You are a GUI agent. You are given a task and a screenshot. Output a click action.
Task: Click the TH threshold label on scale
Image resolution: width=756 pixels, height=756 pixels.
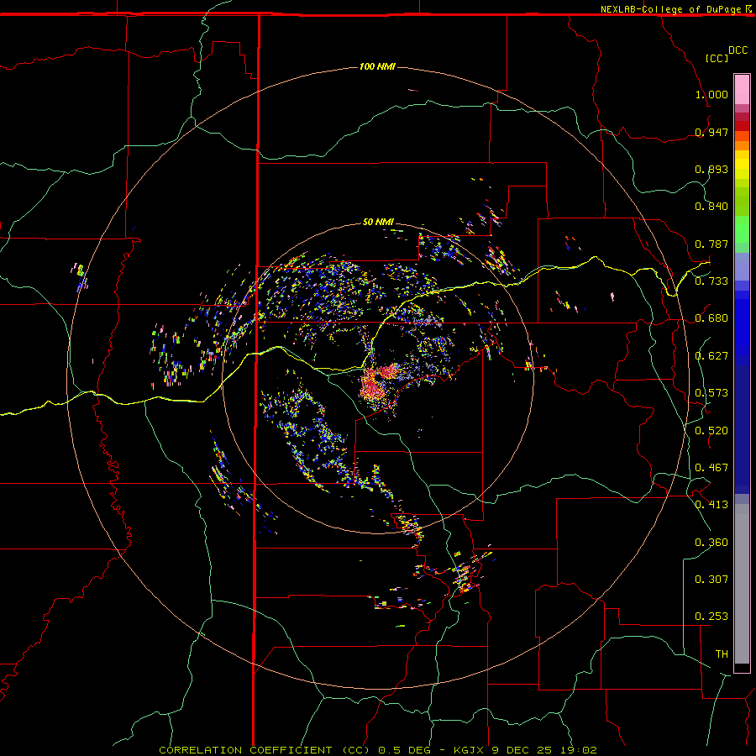[x=722, y=654]
